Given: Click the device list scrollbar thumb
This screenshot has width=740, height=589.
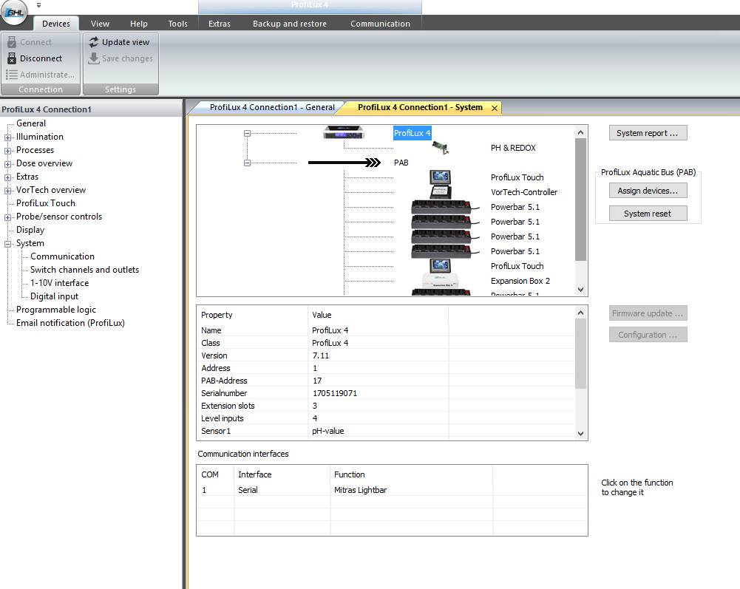Looking at the screenshot, I should [580, 199].
